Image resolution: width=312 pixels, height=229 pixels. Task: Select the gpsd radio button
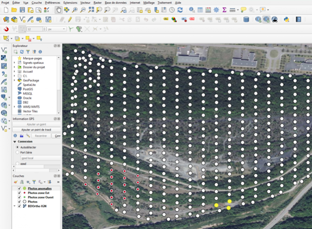(17, 164)
